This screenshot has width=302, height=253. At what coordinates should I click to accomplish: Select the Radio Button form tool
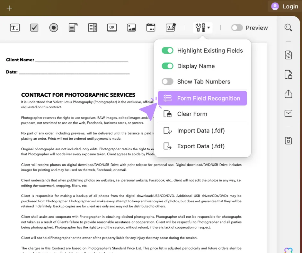[x=53, y=28]
